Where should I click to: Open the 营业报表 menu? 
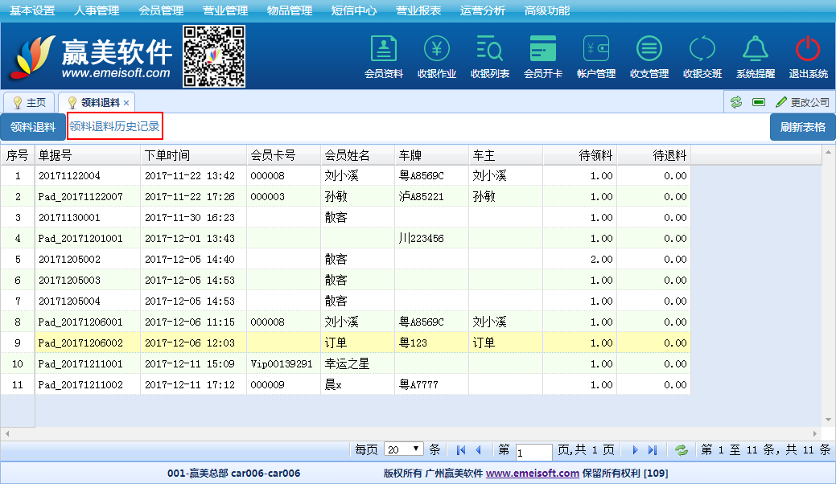tap(418, 10)
